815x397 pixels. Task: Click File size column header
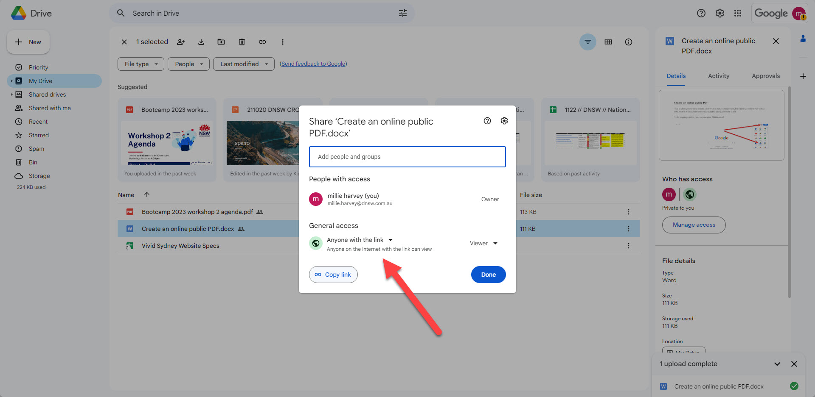[x=531, y=195]
